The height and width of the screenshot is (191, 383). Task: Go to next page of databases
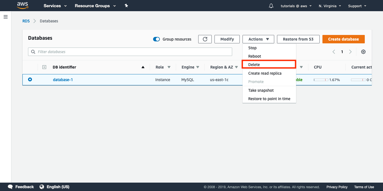tap(350, 52)
